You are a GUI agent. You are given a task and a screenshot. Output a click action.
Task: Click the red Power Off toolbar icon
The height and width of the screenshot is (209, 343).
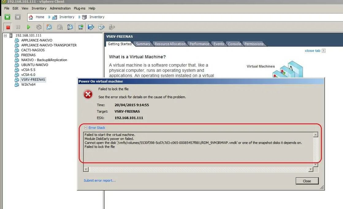pos(8,27)
